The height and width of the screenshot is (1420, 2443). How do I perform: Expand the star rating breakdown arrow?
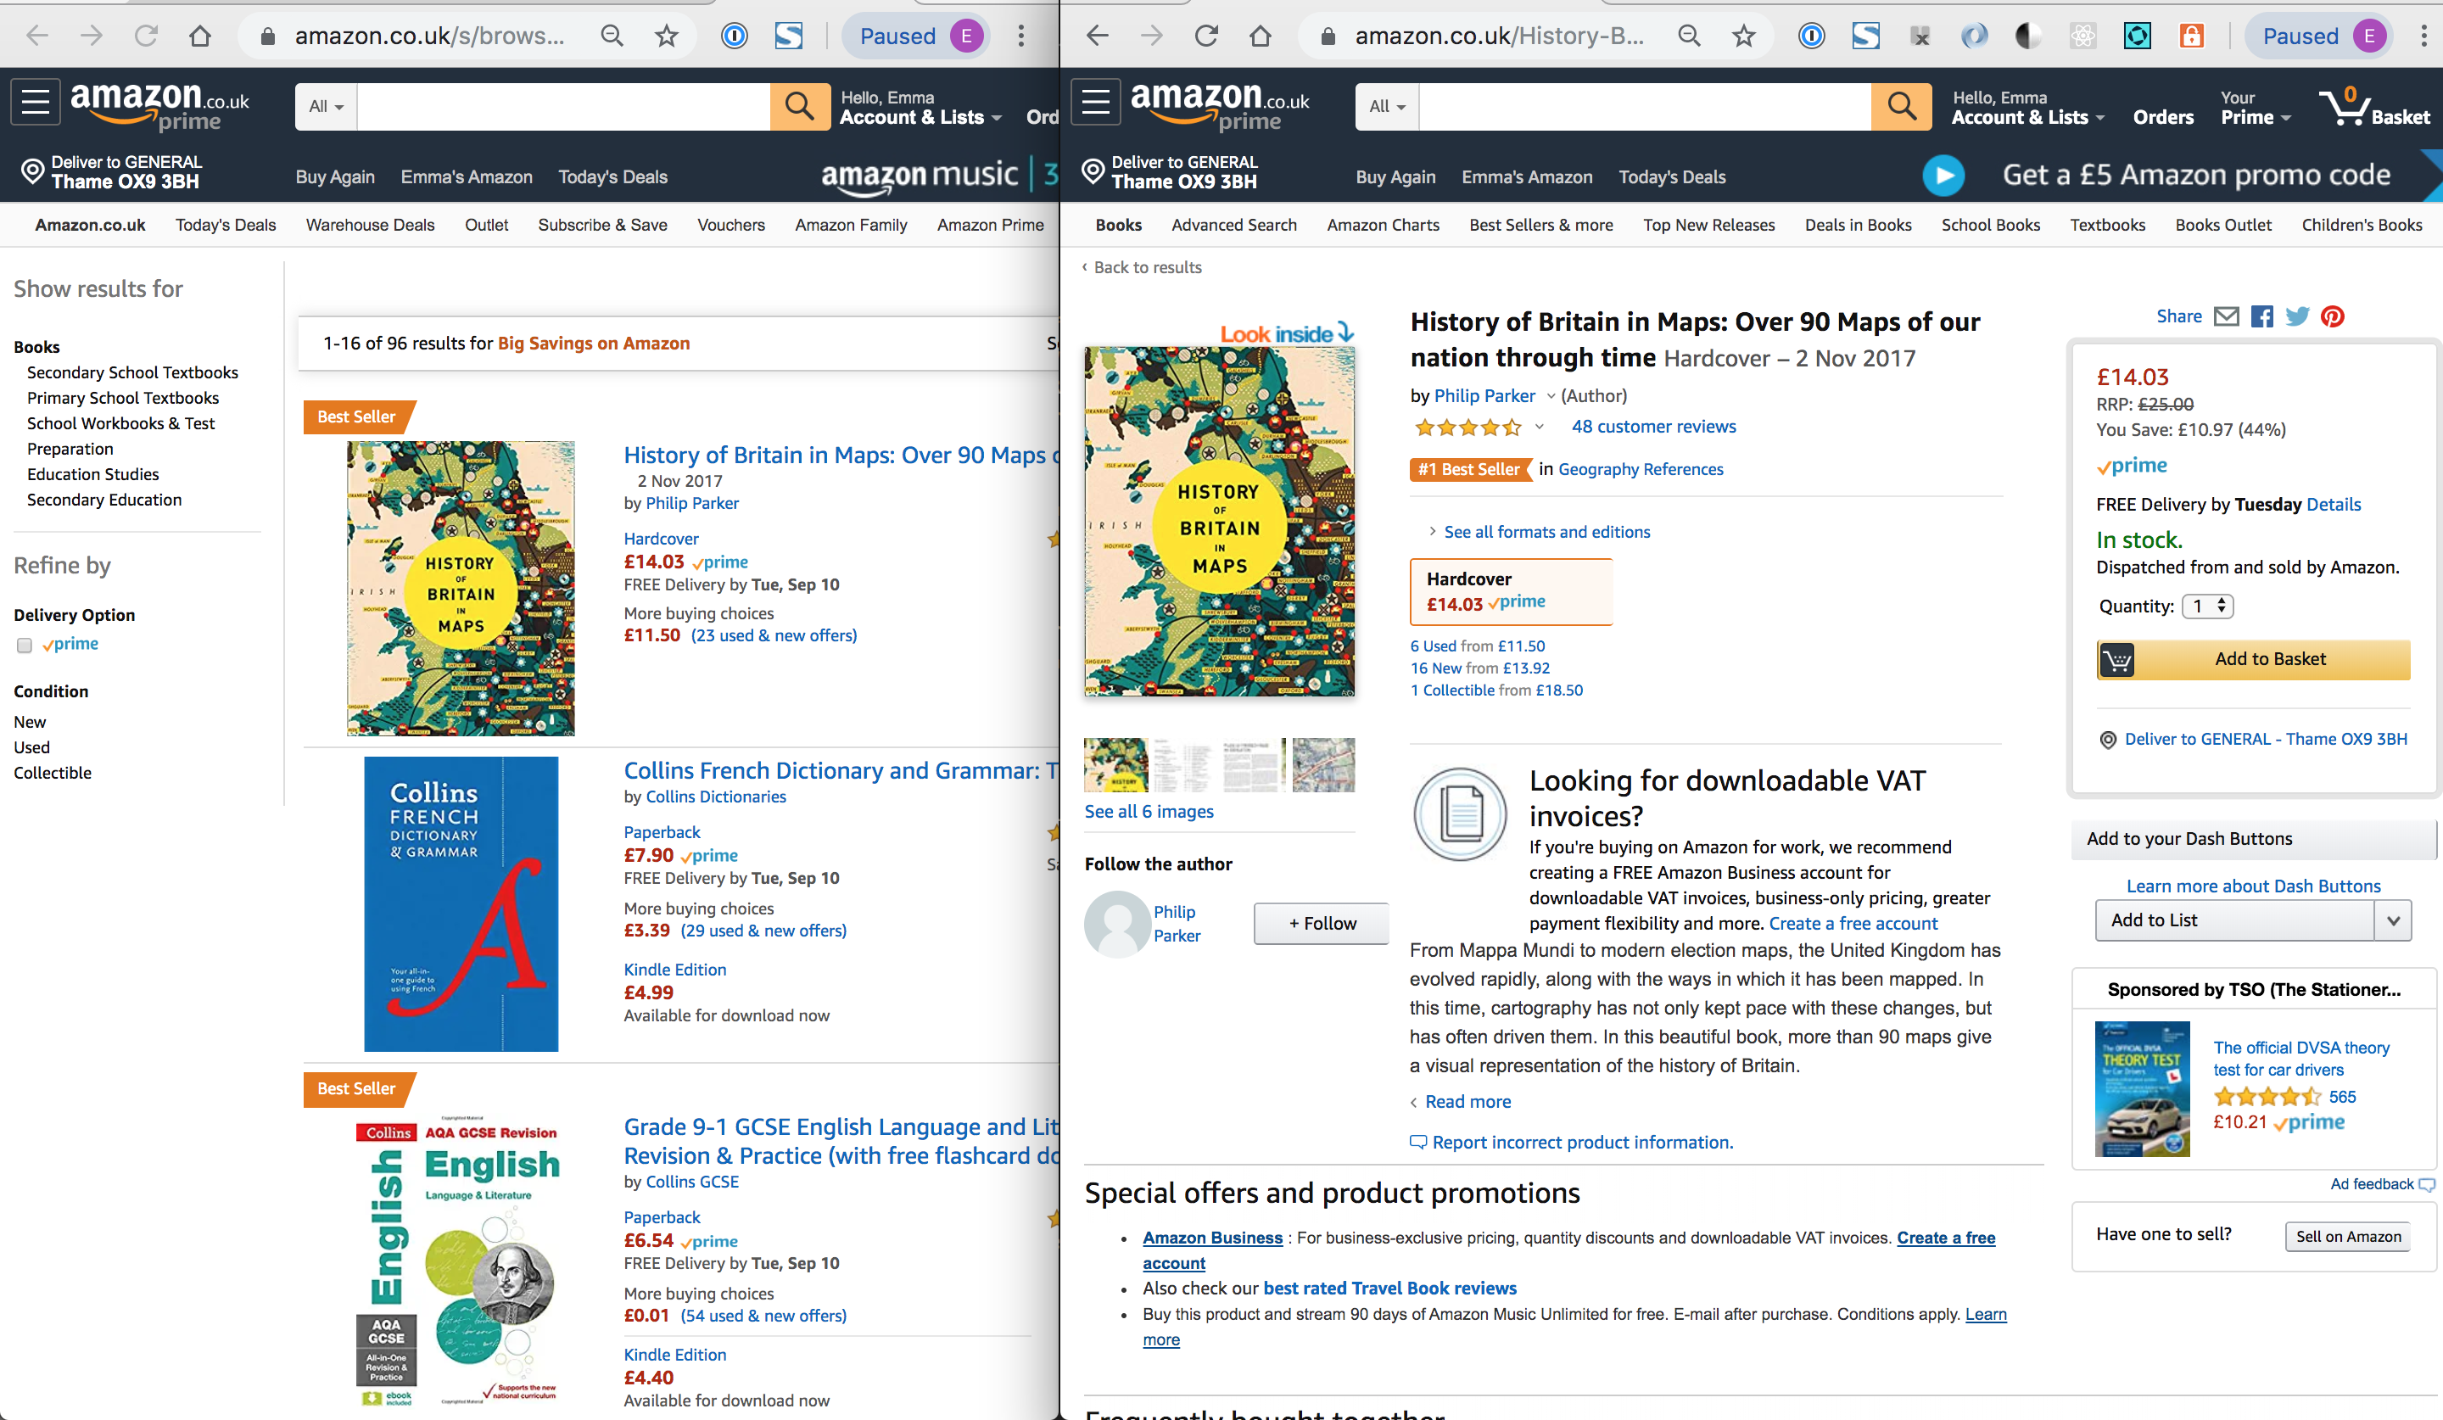pos(1539,427)
